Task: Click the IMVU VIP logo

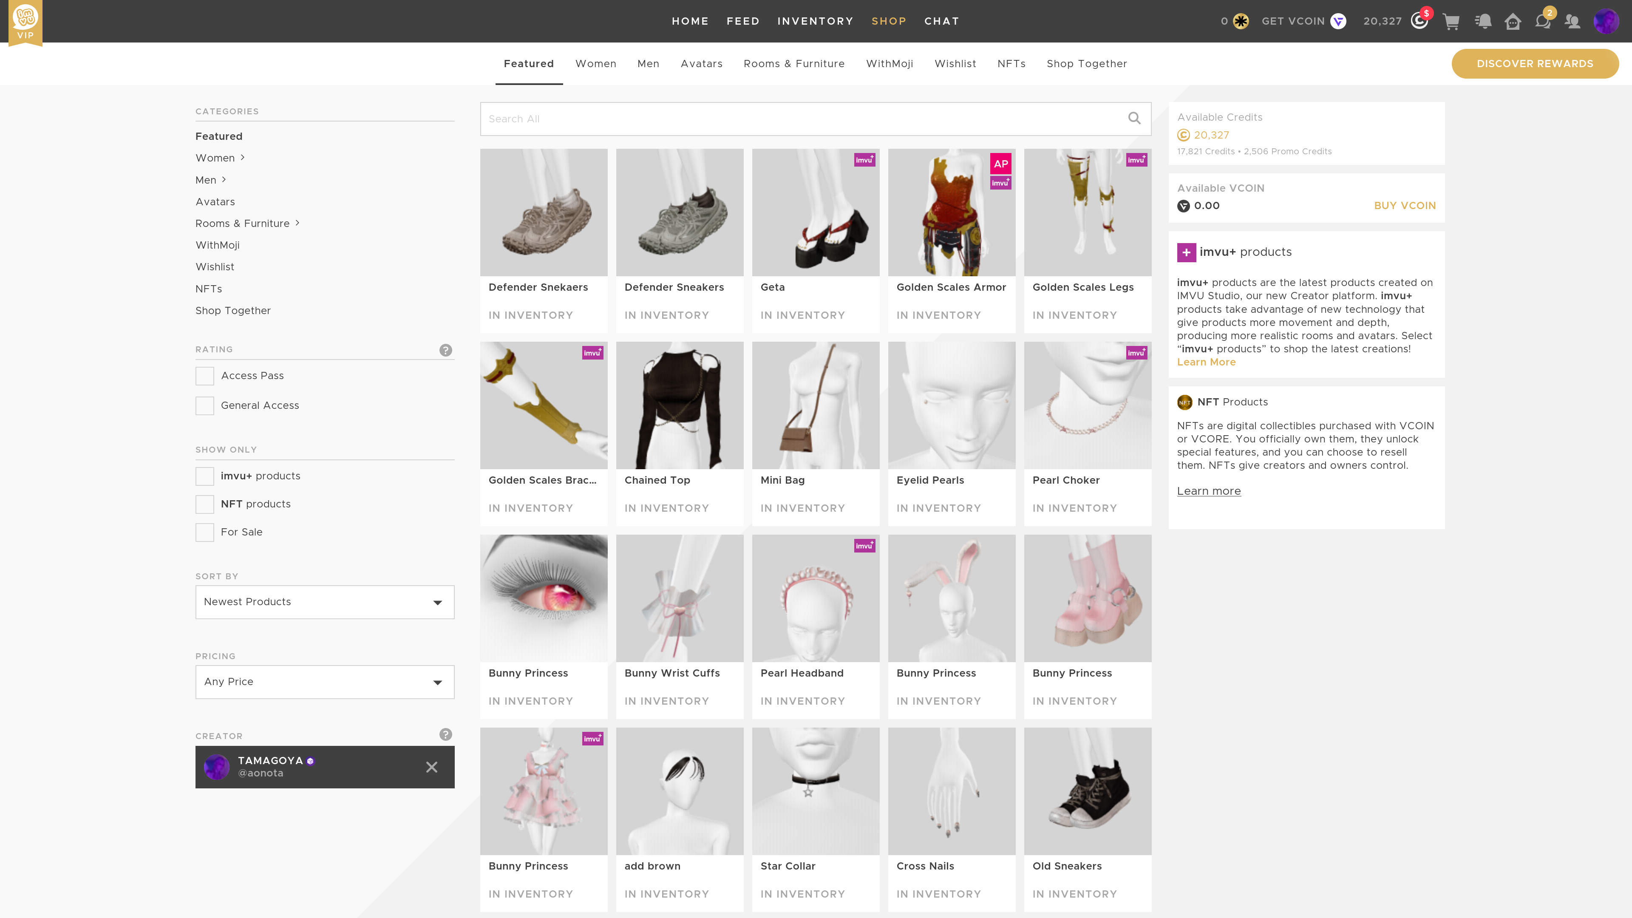Action: pos(25,22)
